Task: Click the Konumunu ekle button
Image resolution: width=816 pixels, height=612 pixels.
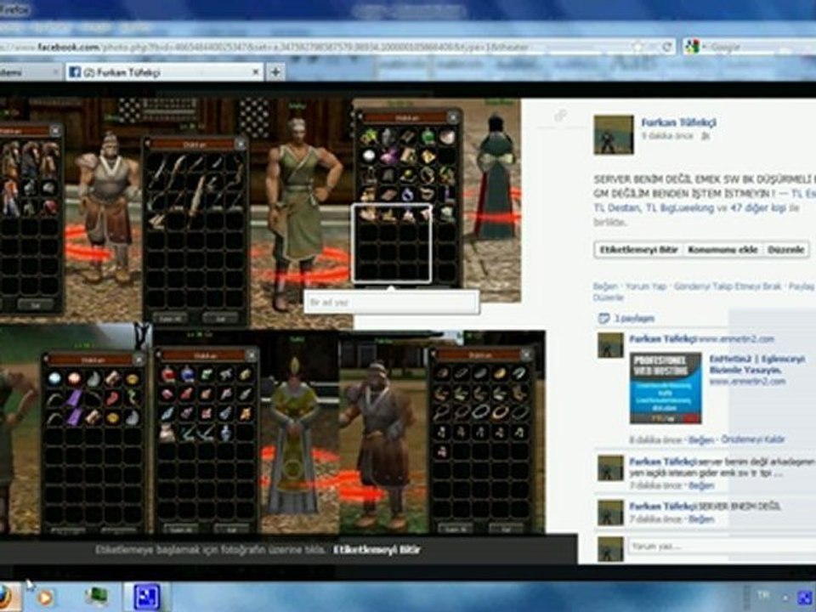Action: pos(722,250)
